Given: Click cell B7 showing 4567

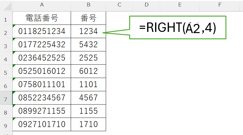Looking at the screenshot, I should (x=88, y=98).
